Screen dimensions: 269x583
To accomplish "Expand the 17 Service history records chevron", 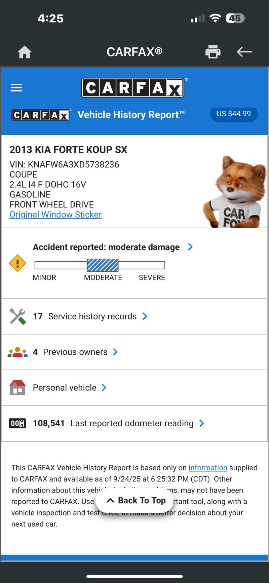I will [145, 316].
